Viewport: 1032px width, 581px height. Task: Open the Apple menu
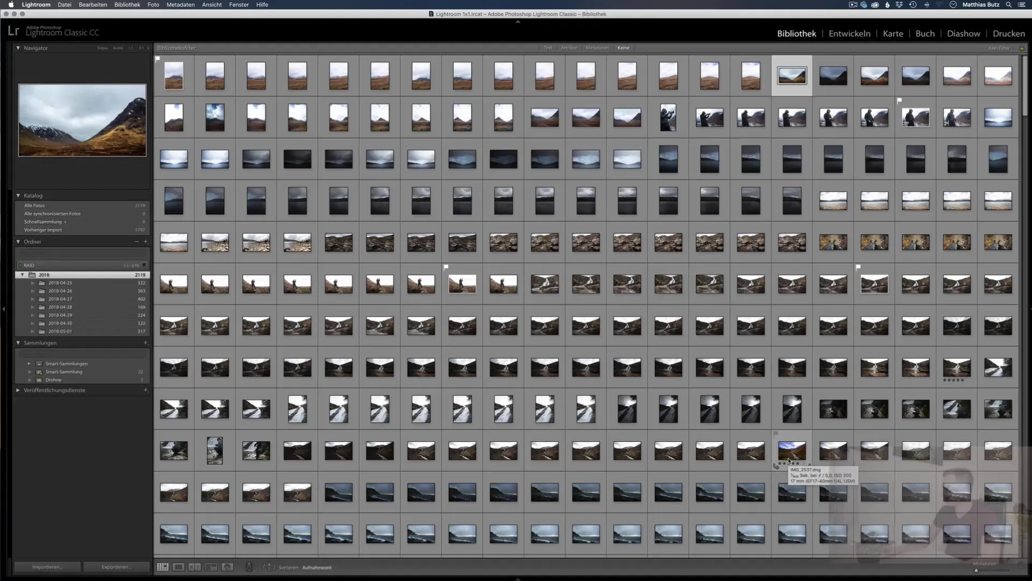click(x=11, y=4)
